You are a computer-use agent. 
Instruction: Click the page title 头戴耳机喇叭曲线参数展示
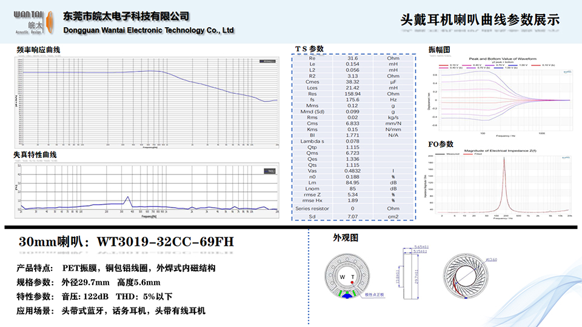pos(480,20)
